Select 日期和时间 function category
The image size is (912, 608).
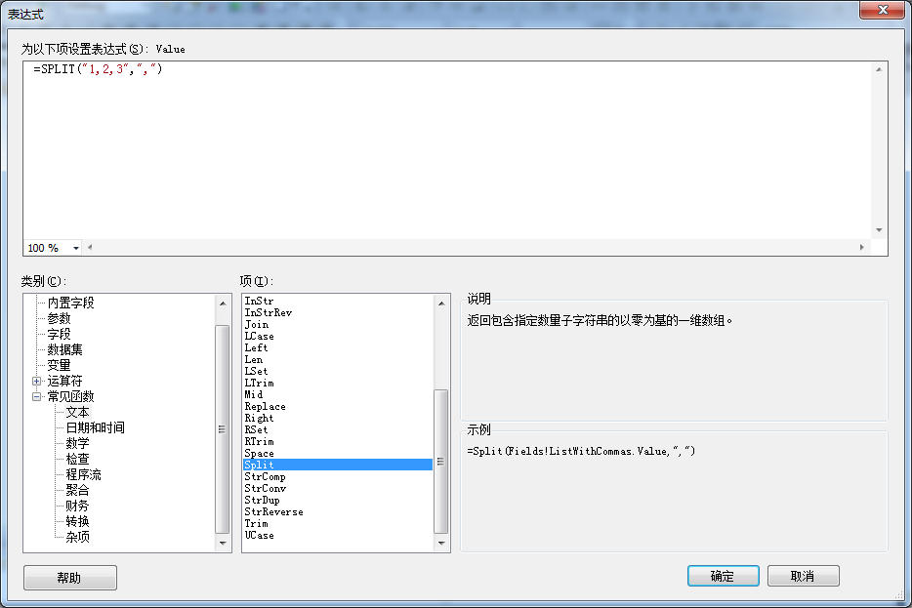coord(95,428)
